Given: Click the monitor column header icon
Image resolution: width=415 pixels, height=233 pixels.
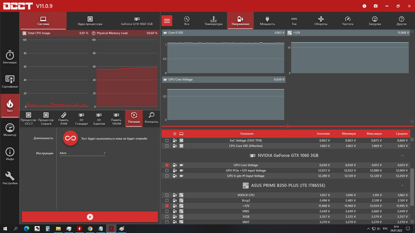Looking at the screenshot, I should point(181,133).
